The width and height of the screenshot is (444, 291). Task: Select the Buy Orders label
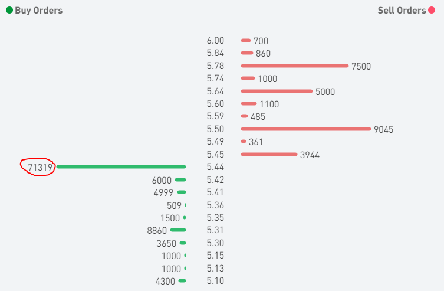tap(38, 11)
